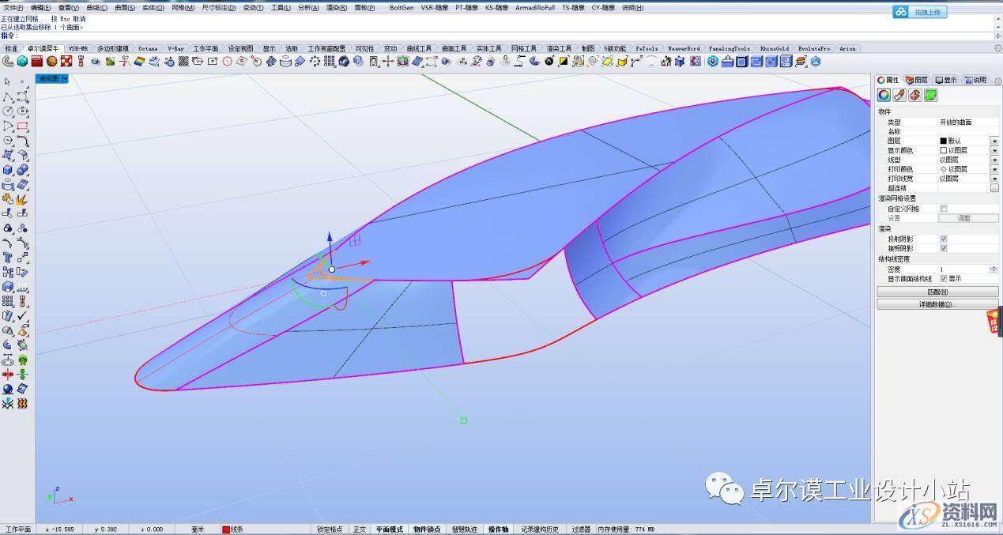Switch to the V-Ray toolbar tab

click(x=175, y=48)
